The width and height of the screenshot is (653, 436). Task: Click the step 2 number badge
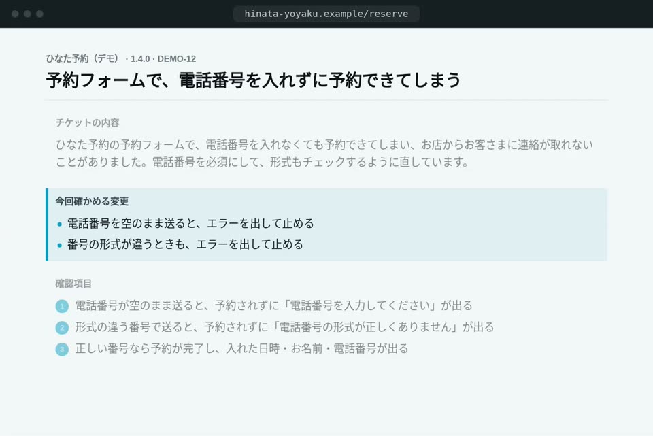pos(62,328)
